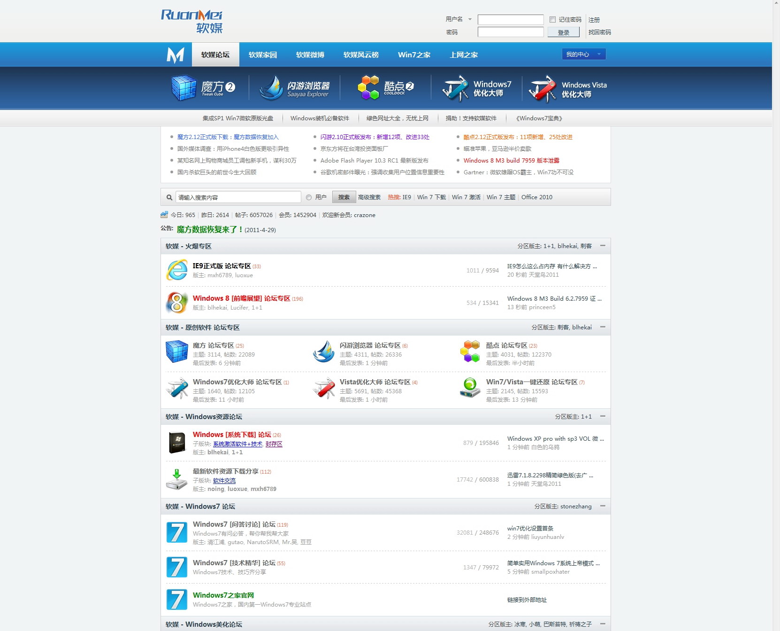Switch to the 上网之家 tab
Viewport: 780px width, 631px height.
(464, 55)
